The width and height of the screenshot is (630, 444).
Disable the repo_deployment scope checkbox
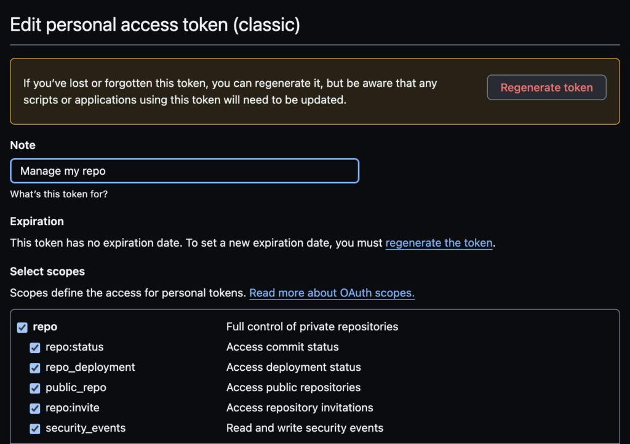(35, 368)
